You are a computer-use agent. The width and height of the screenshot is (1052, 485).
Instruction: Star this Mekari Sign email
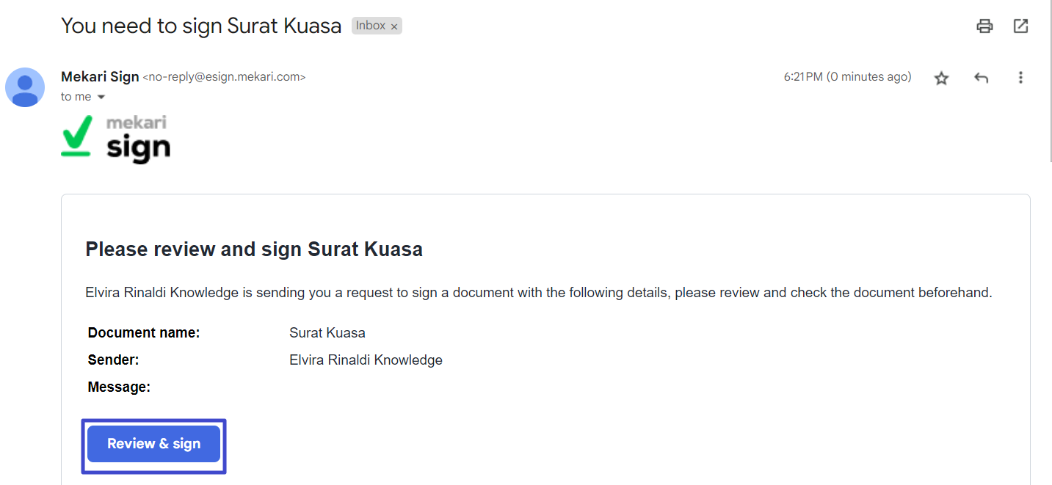pos(941,78)
